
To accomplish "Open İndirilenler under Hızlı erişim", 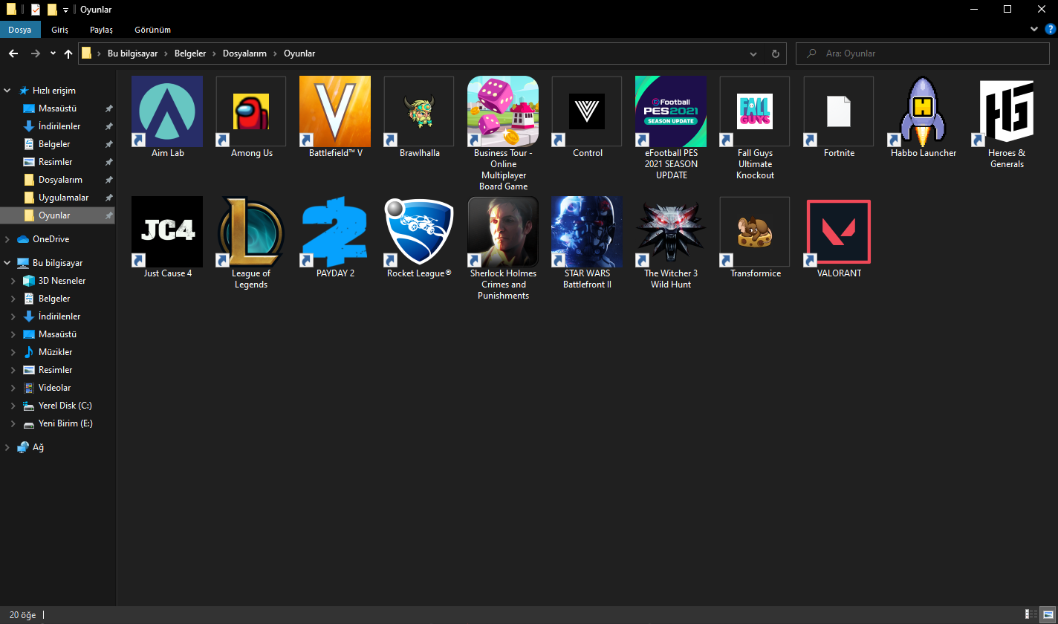I will [x=58, y=126].
